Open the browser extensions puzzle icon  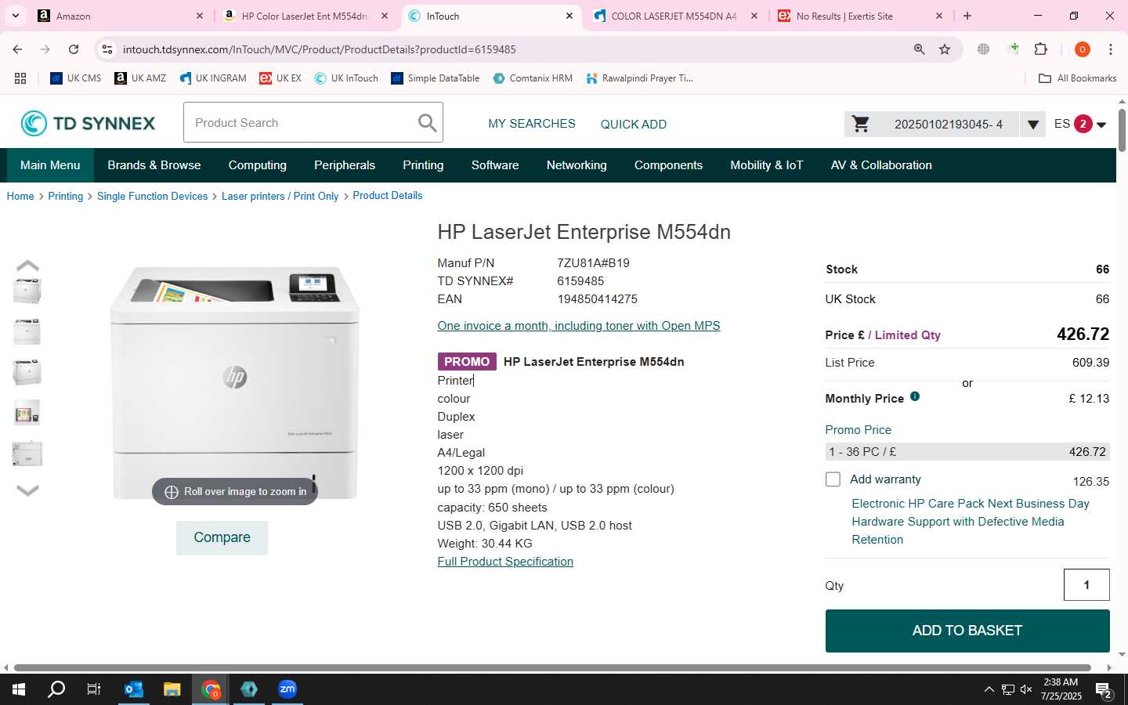[1041, 49]
